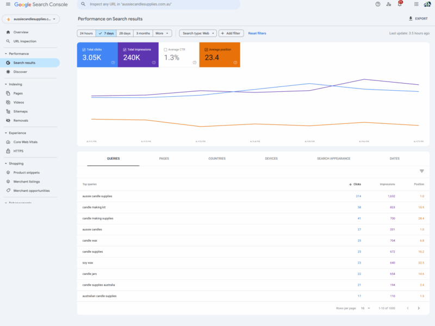This screenshot has width=435, height=326.
Task: Click the Export button
Action: (x=418, y=18)
